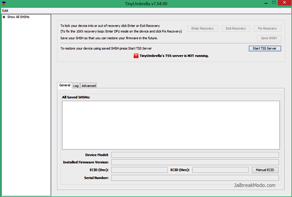
Task: Click the Save SHSH button
Action: 269,38
